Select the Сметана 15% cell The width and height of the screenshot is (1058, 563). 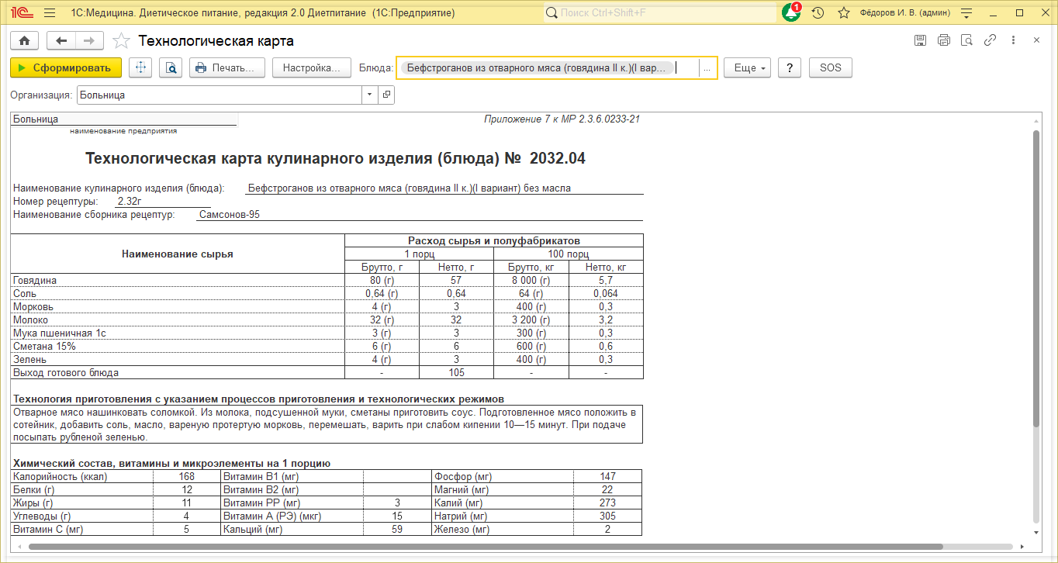coord(178,346)
